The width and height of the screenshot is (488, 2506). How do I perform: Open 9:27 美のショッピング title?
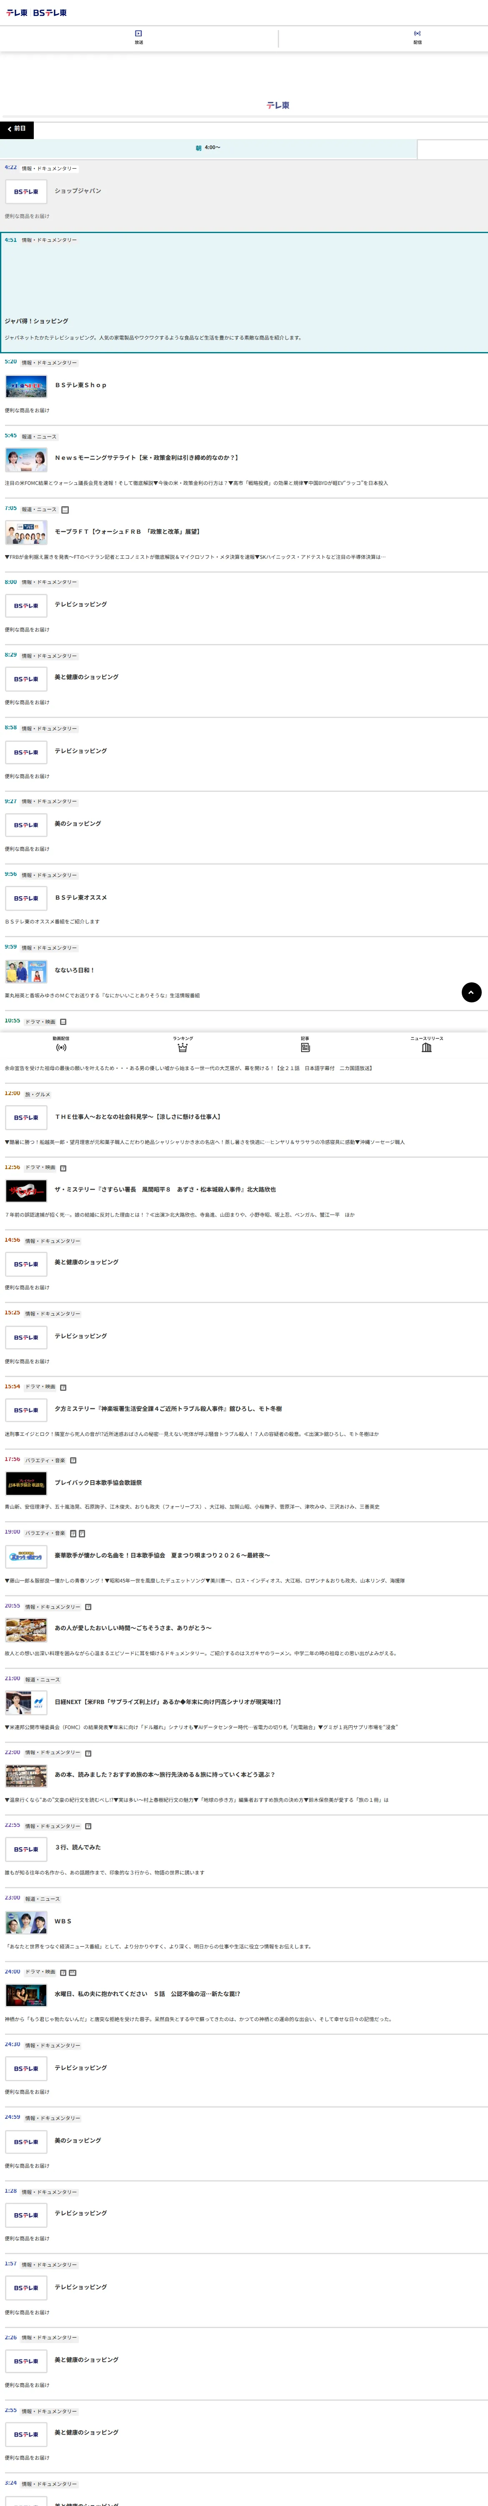click(78, 824)
